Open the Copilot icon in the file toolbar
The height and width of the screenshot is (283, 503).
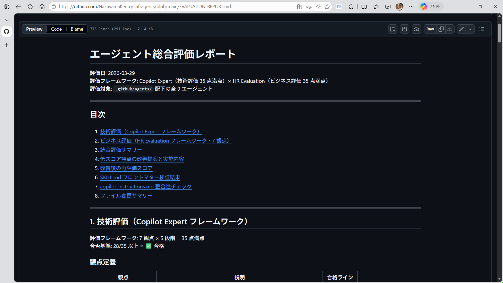(404, 29)
